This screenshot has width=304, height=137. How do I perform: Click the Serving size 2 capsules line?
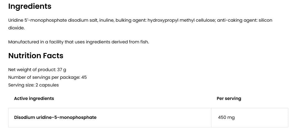(x=34, y=85)
